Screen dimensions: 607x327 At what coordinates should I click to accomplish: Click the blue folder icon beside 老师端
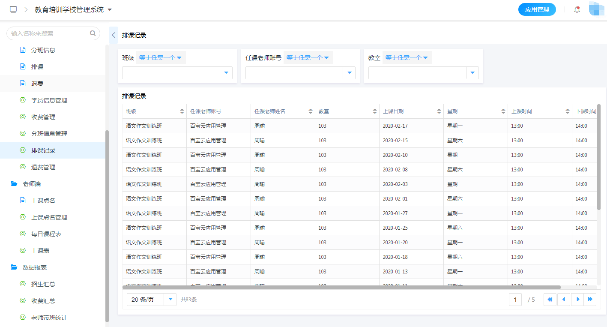coord(13,183)
